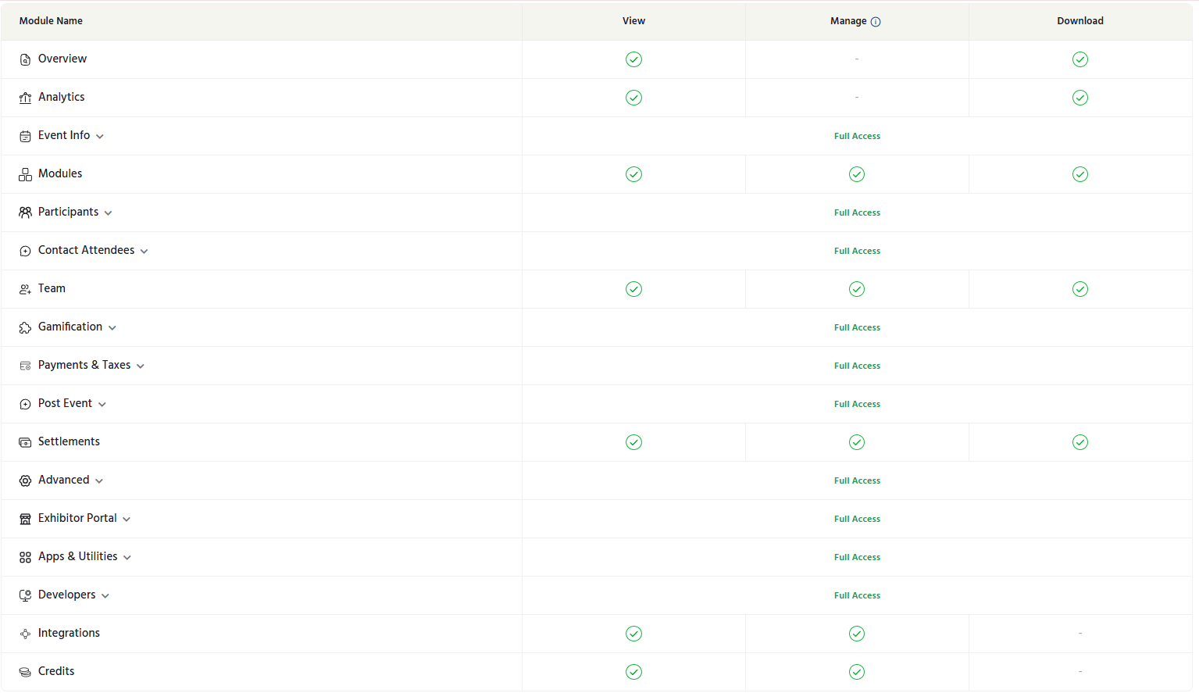Viewport: 1199px width, 693px height.
Task: Click the Modules blocks icon
Action: point(25,174)
